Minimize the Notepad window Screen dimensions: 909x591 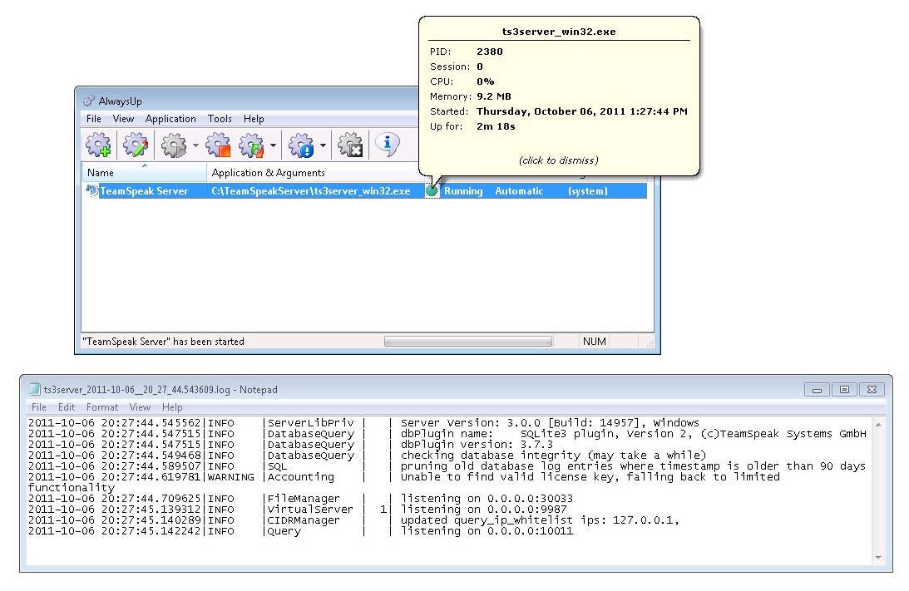pyautogui.click(x=817, y=389)
